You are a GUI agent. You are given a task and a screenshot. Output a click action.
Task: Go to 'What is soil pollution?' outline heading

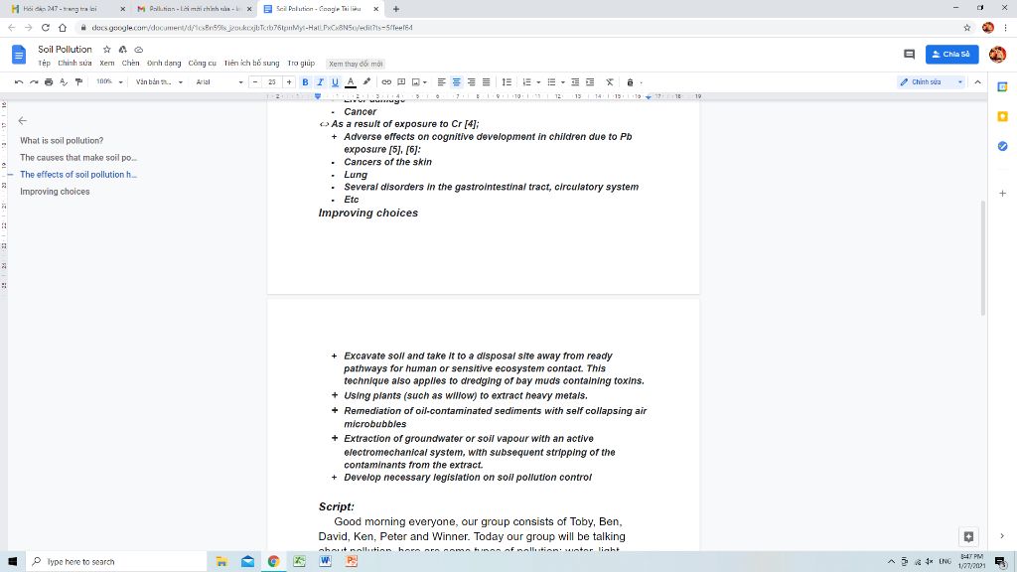[x=62, y=141]
